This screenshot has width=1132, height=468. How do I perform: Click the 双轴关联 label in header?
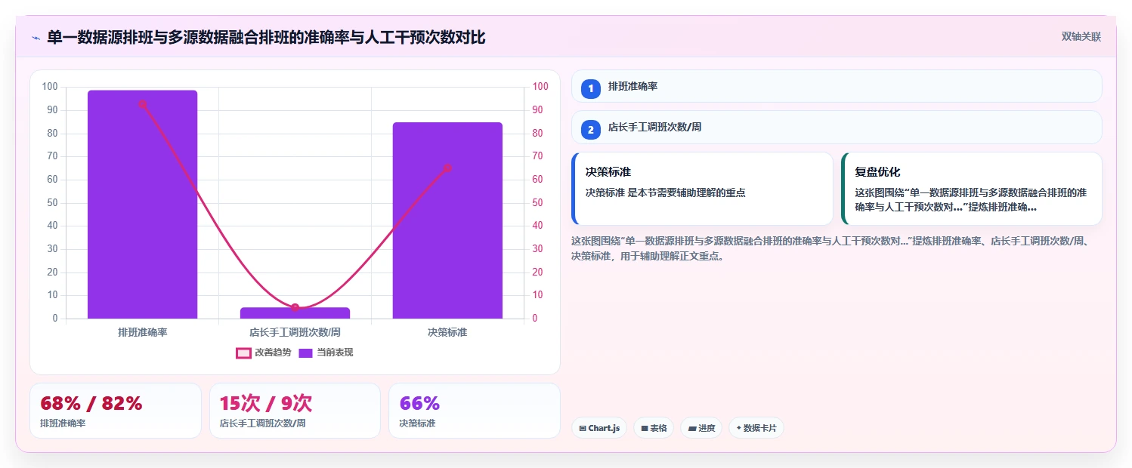click(1081, 36)
